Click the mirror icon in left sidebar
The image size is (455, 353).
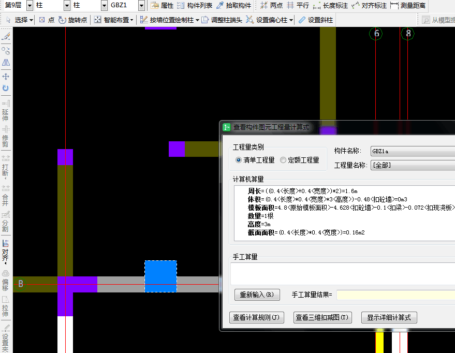click(6, 63)
